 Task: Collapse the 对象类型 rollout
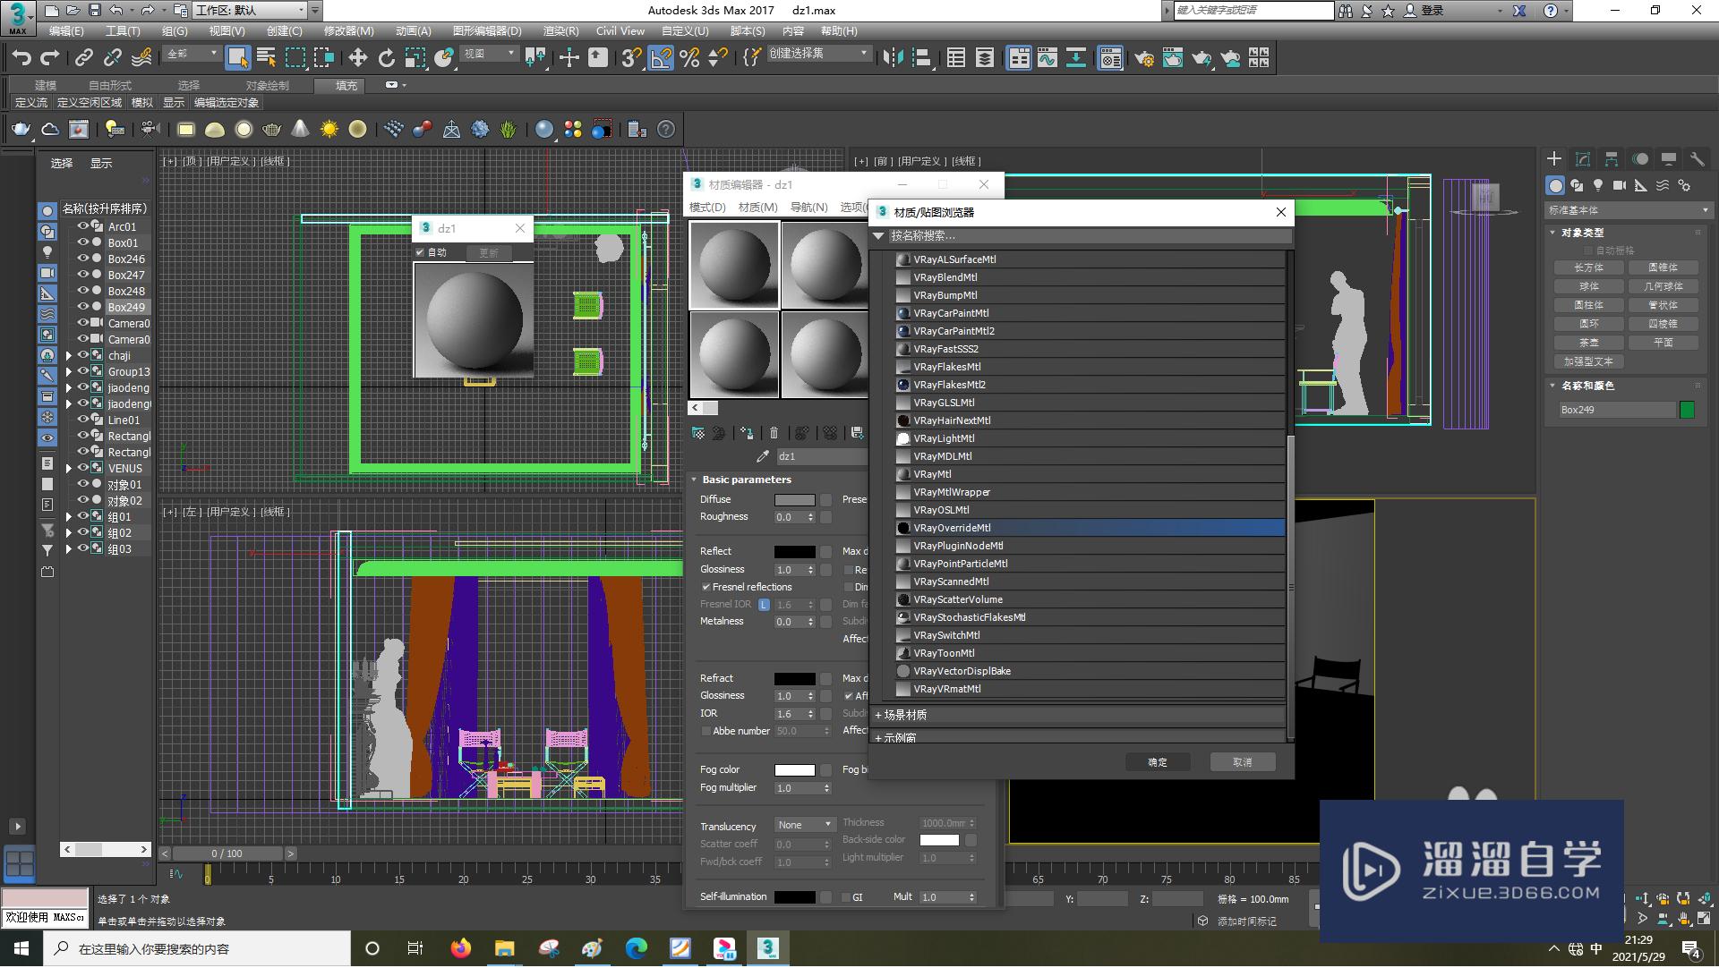point(1553,233)
